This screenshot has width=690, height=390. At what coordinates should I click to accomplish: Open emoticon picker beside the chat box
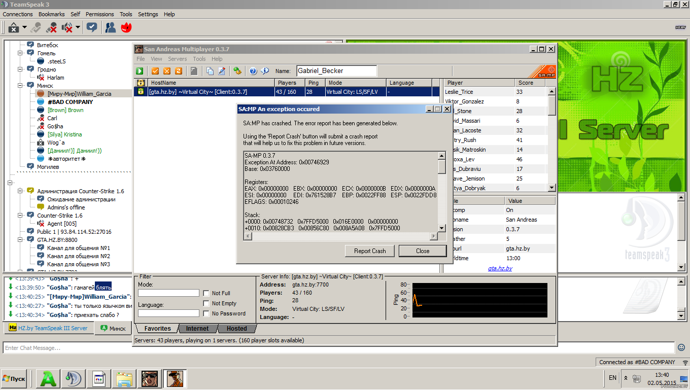(681, 348)
